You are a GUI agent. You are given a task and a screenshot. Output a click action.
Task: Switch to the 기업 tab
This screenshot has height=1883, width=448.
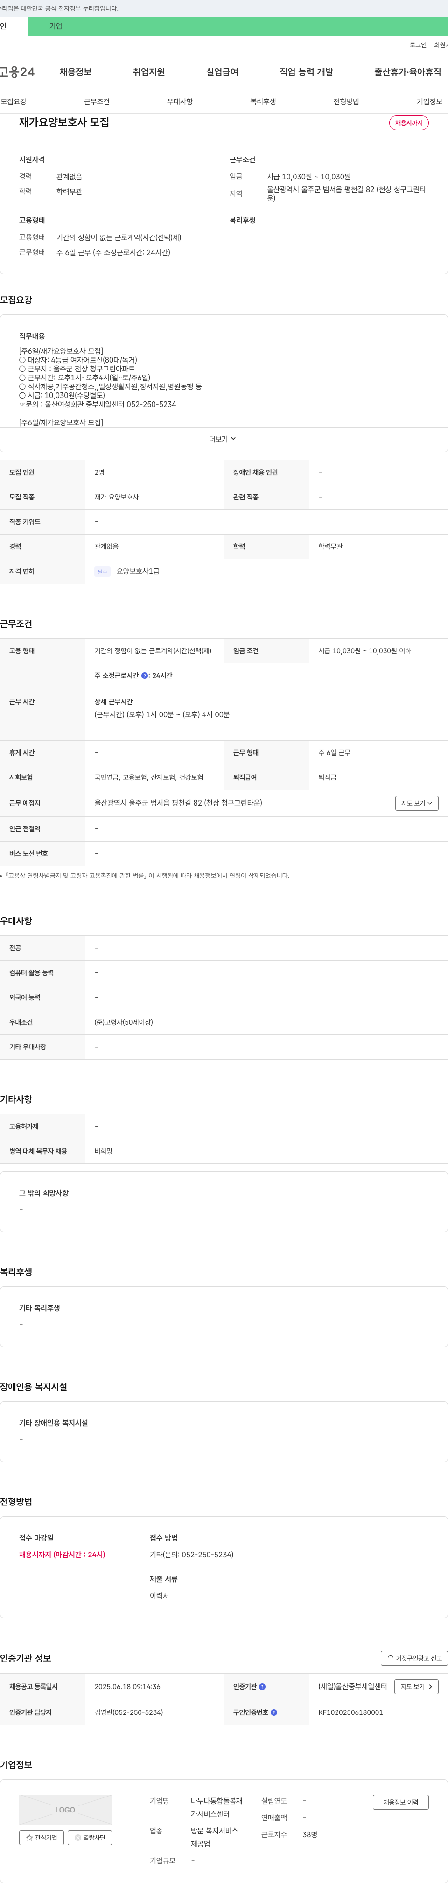[56, 26]
